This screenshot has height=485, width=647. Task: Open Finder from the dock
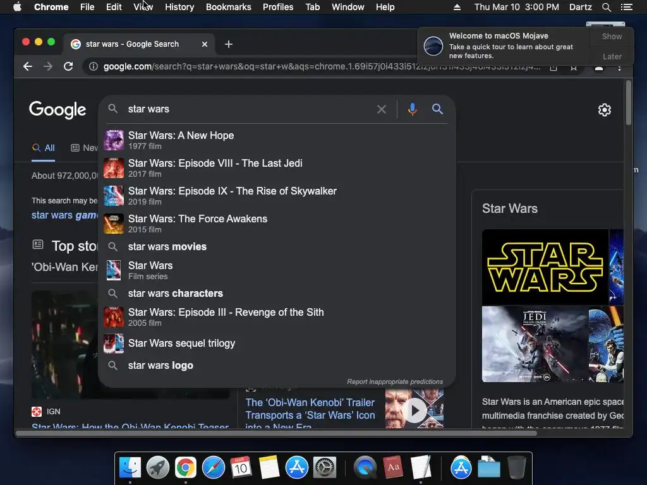click(130, 468)
